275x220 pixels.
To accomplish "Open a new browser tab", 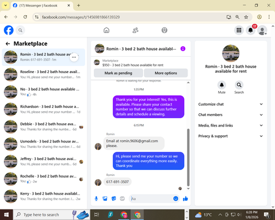I will tap(79, 5).
